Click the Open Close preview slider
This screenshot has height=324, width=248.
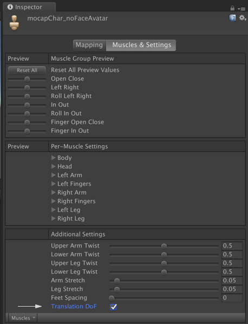coord(27,79)
